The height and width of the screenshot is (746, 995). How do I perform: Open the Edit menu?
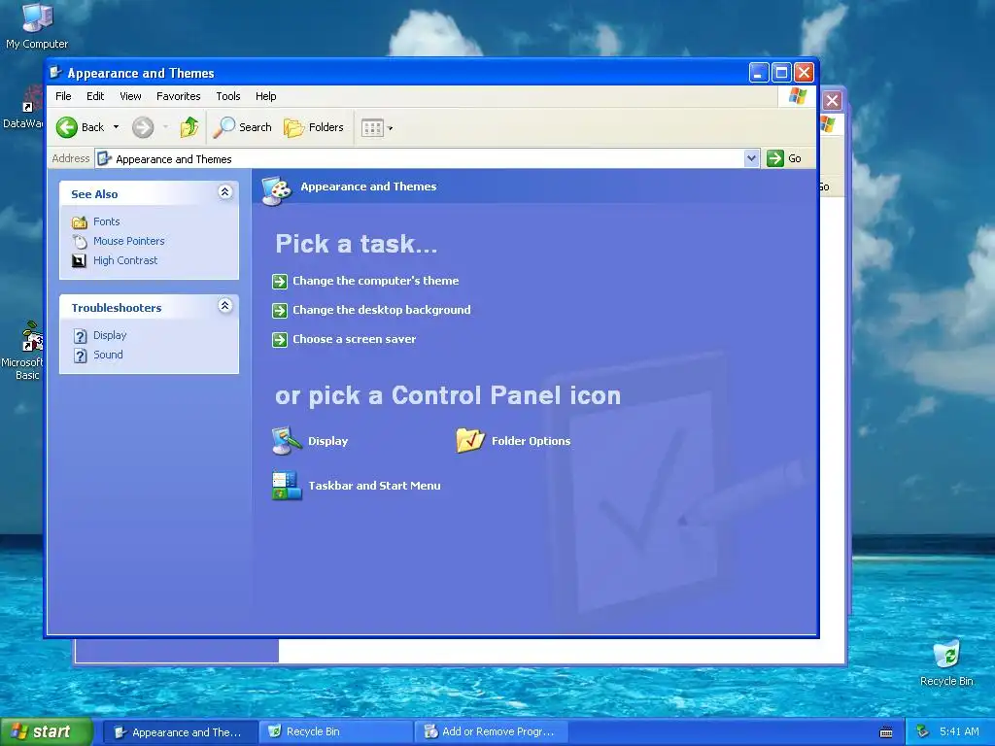95,96
